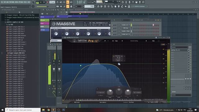Adjust the green main volume slider in toolbar
Screen dimensions: 199x112
[42, 6]
